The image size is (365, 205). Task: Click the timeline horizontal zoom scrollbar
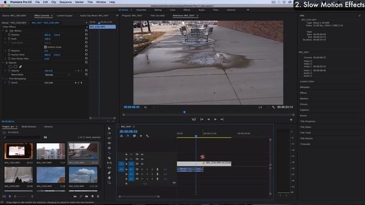pos(139,196)
